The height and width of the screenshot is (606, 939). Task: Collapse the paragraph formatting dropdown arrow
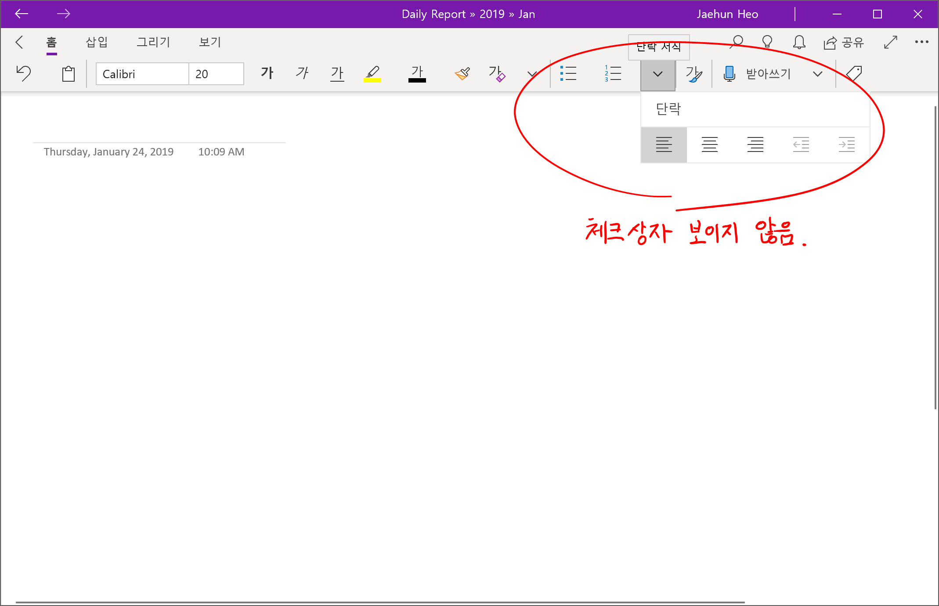coord(657,74)
